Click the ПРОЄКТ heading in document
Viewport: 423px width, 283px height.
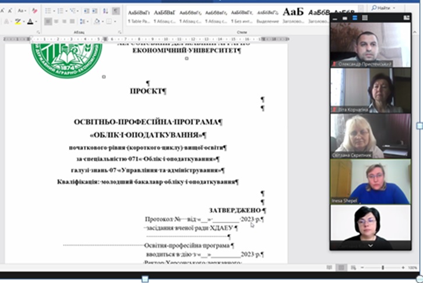[148, 91]
